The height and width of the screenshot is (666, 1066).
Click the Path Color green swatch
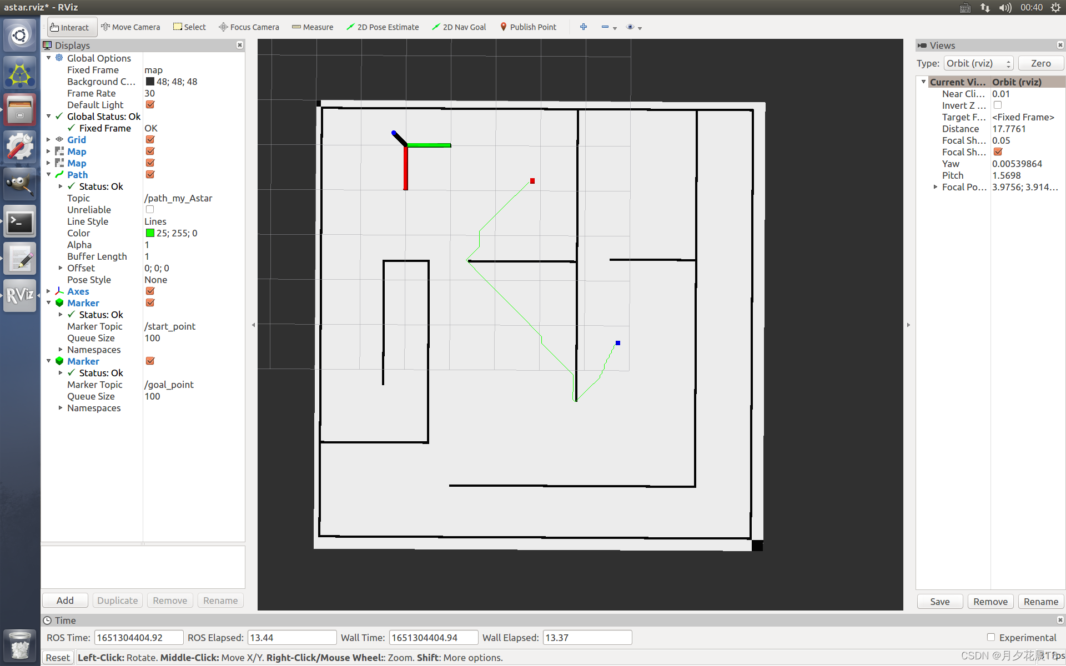[150, 233]
